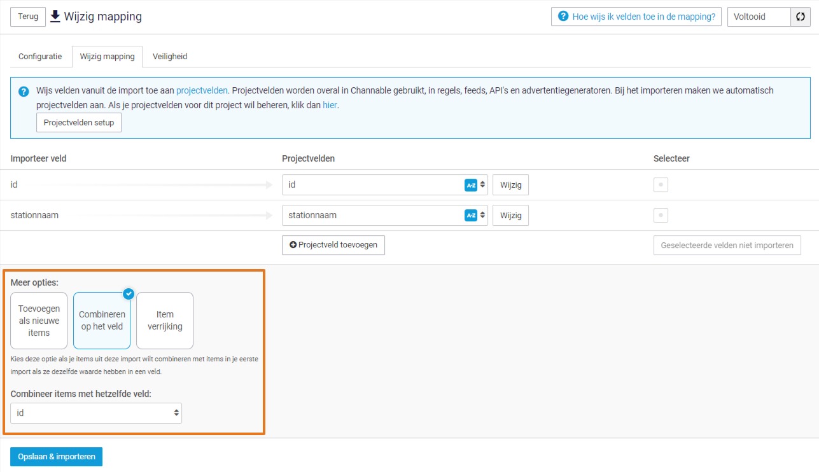Follow the 'hier' link in notice
The height and width of the screenshot is (472, 819).
(330, 105)
